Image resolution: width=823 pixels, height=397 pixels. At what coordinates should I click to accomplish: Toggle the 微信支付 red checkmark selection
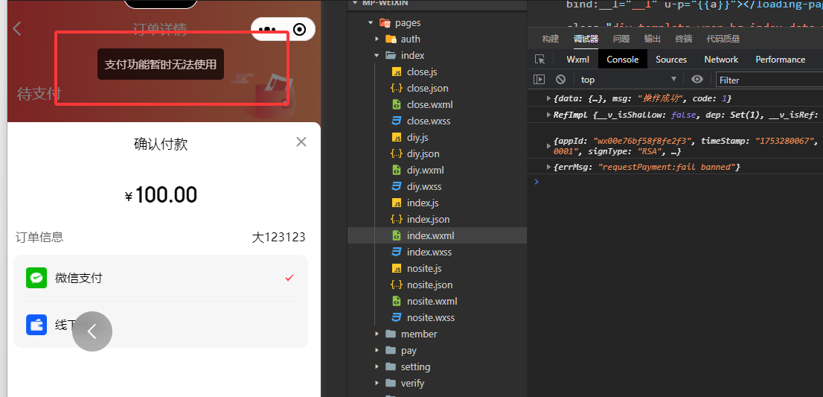289,278
